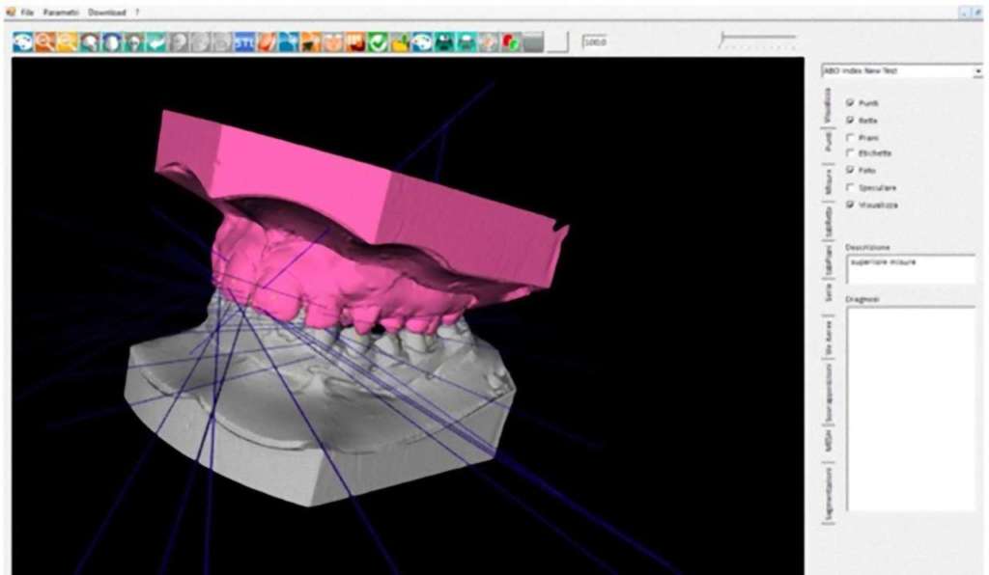
Task: Click the STL export toolbar icon
Action: [245, 42]
